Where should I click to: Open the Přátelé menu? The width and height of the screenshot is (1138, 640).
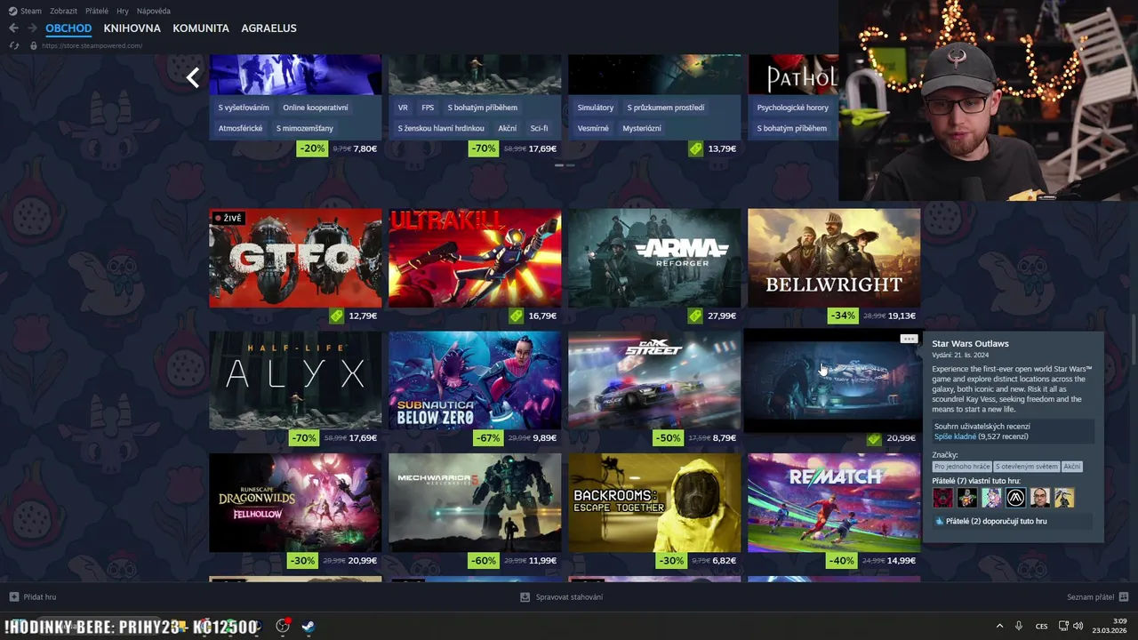pos(97,11)
